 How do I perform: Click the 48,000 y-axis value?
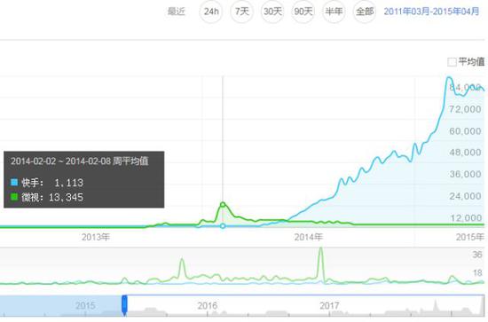[x=465, y=153]
